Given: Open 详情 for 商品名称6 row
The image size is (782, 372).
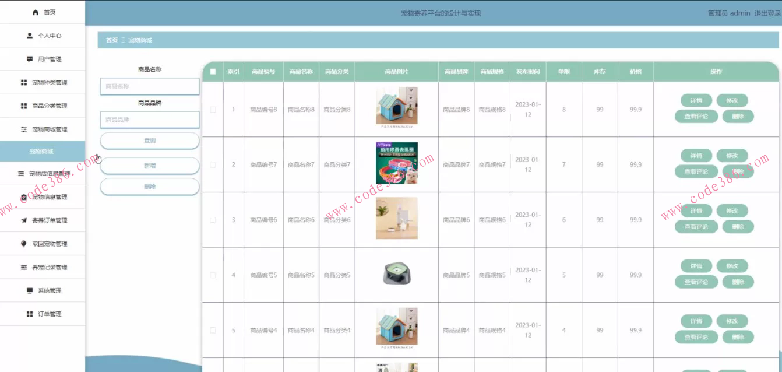Looking at the screenshot, I should [x=696, y=210].
